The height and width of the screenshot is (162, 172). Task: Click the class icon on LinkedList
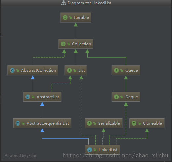90,150
